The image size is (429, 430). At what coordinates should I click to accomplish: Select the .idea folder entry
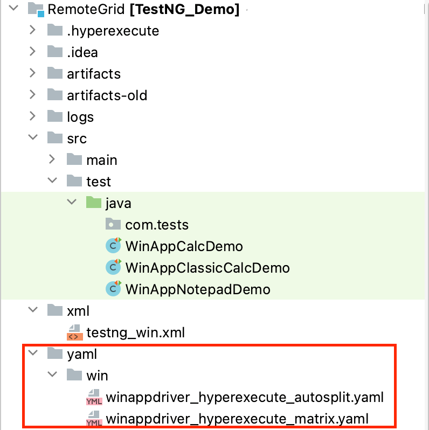tap(82, 52)
